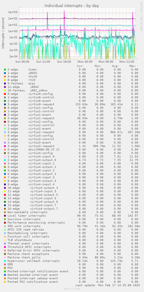Click the graph title Individual interrupts - by day

[72, 6]
